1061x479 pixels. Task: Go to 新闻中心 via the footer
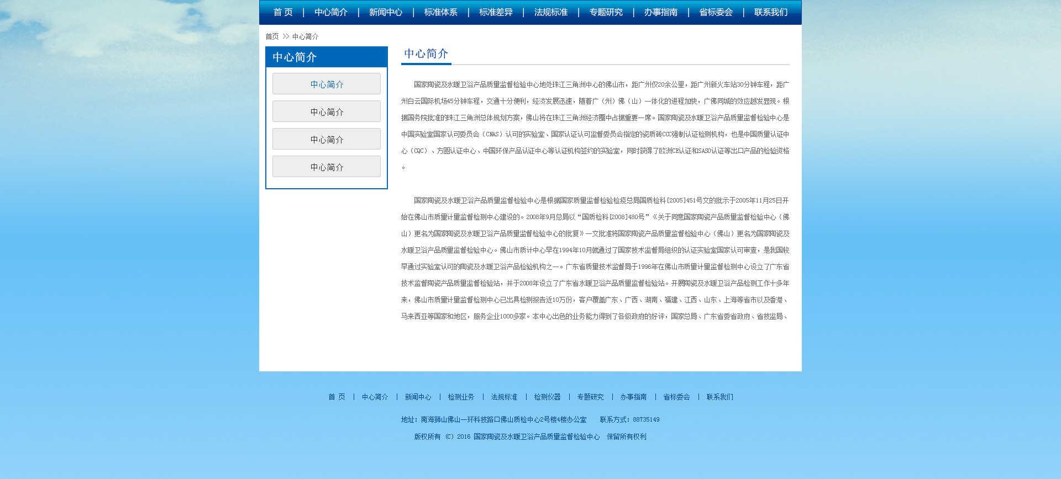[418, 397]
